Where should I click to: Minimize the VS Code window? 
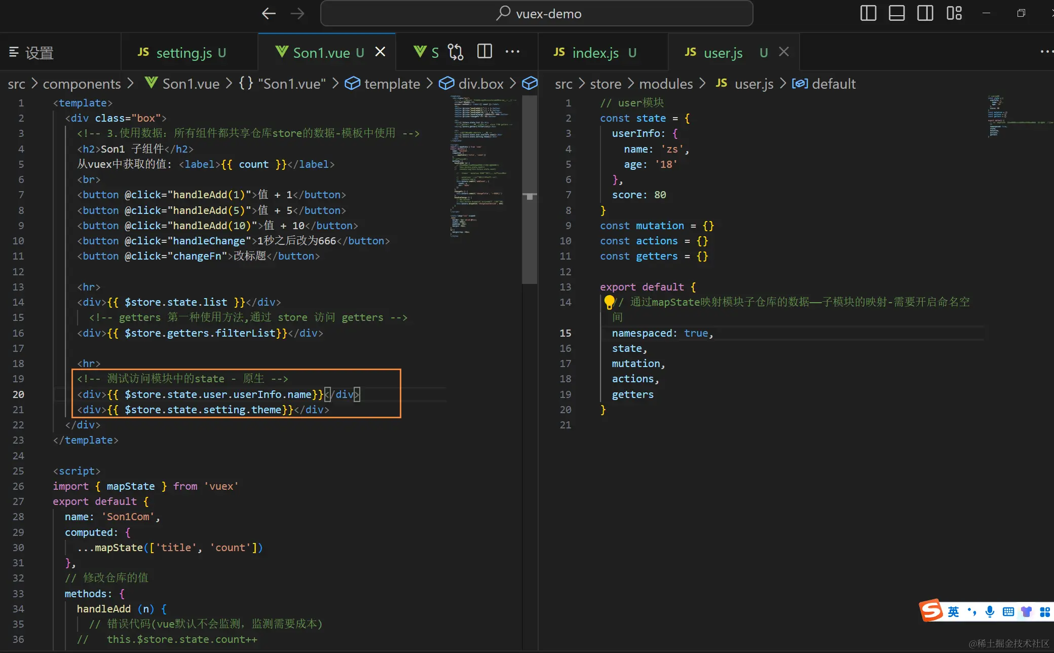(986, 13)
